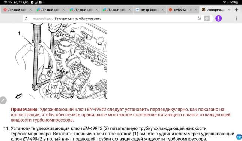Close the юмор Вове tab

163,10
